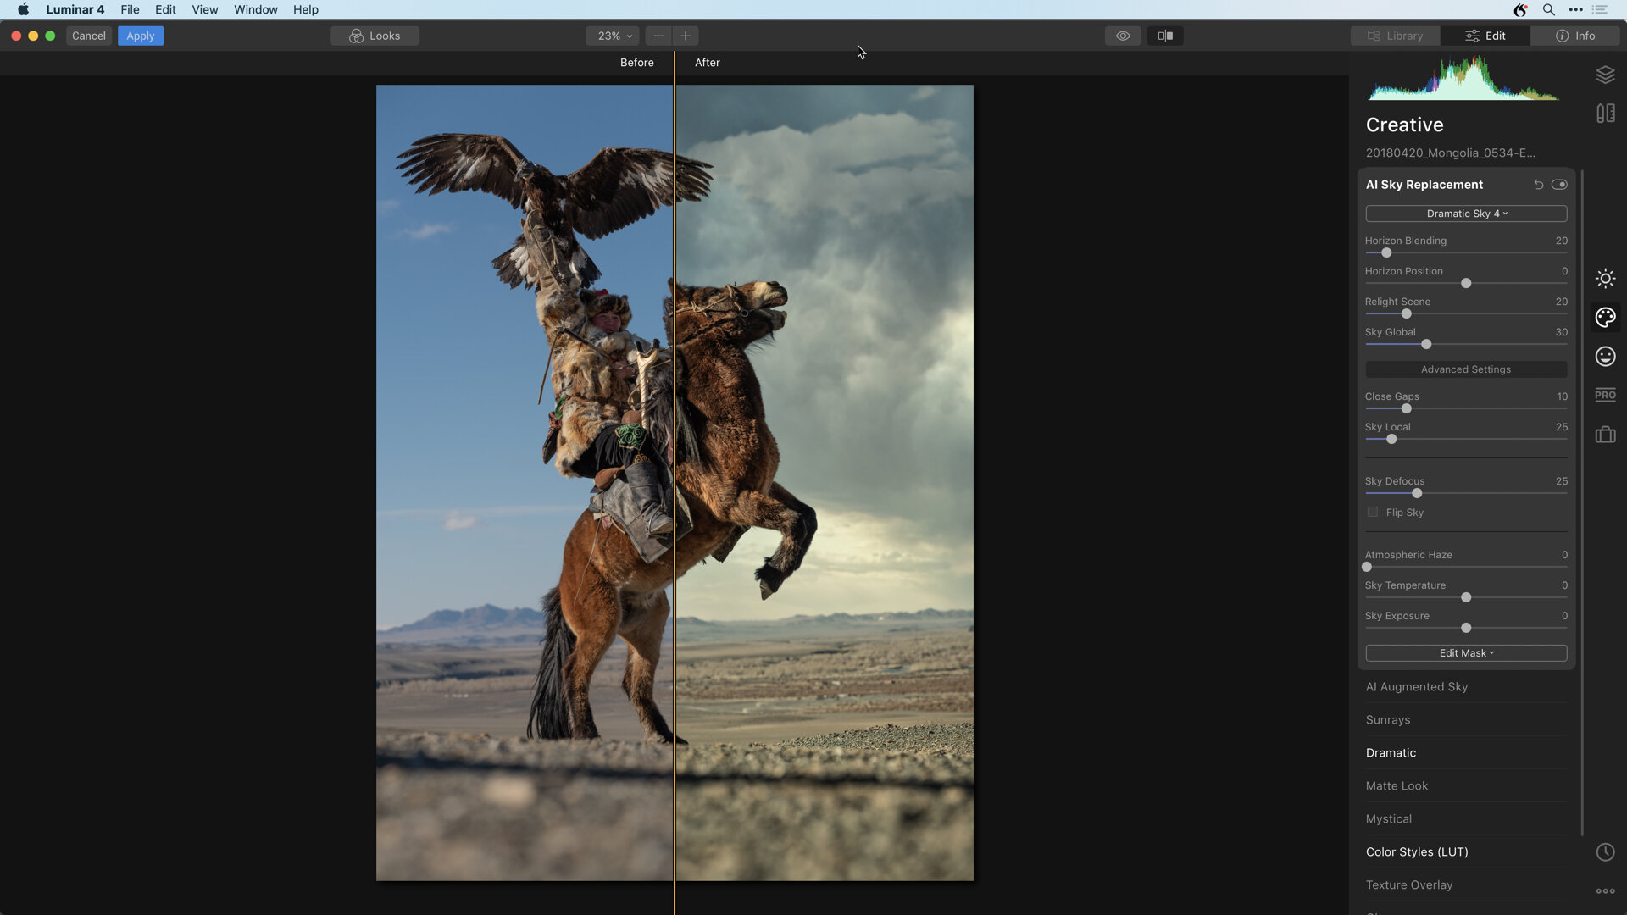Click the Apply button
The image size is (1627, 915).
tap(141, 36)
